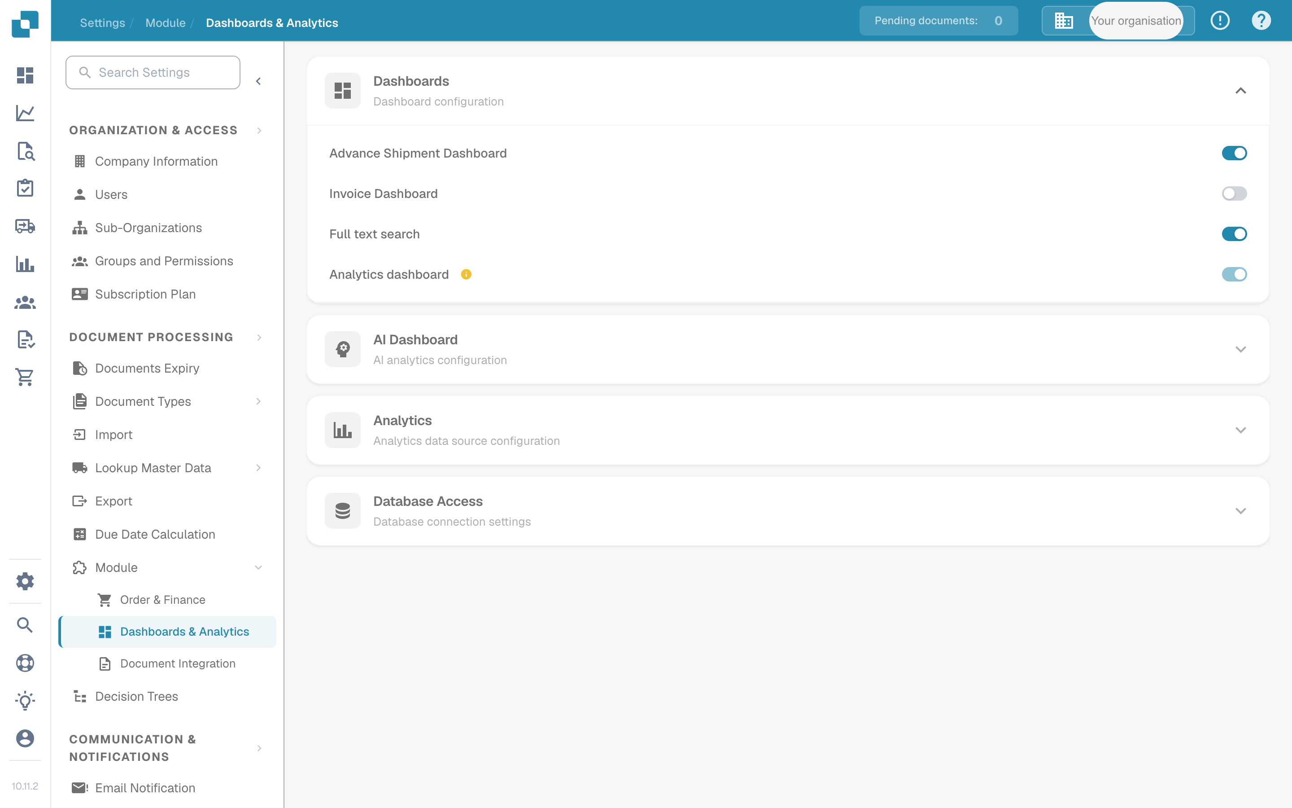Click the clipboard checkmark icon in left rail
1292x808 pixels.
[25, 188]
